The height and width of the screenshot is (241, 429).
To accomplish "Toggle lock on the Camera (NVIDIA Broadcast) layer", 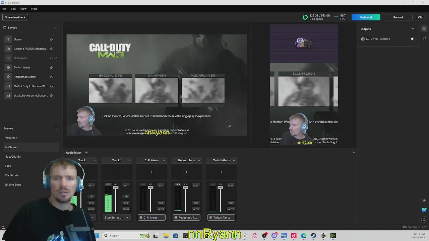I will tap(51, 49).
